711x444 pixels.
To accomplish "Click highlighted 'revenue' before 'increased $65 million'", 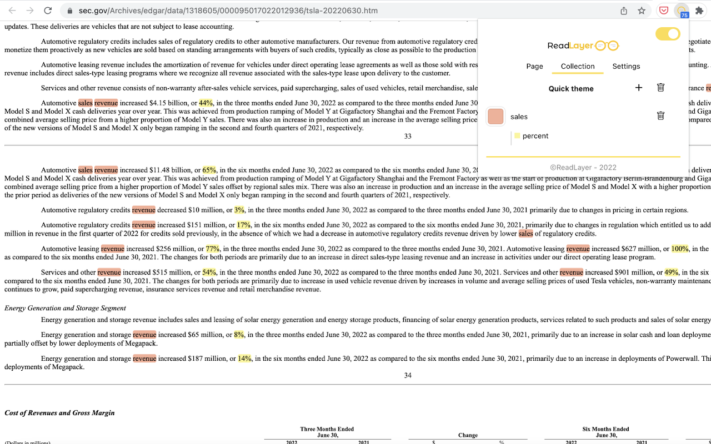I will click(144, 335).
